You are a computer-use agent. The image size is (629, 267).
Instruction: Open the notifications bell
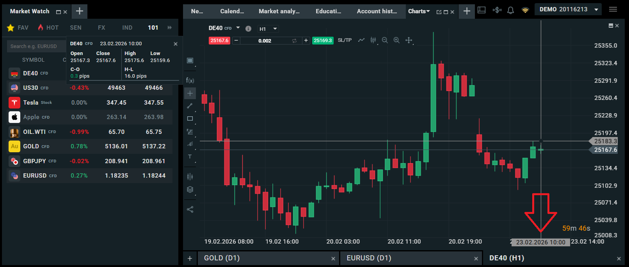510,11
